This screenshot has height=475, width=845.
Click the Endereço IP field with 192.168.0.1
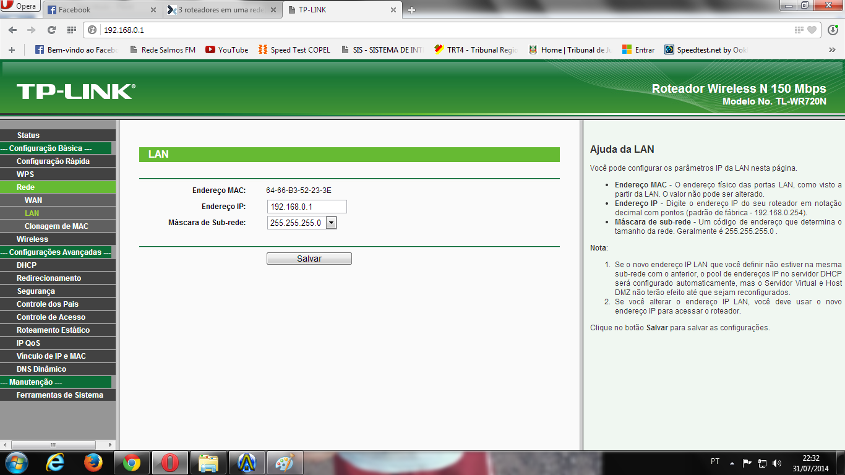point(307,207)
